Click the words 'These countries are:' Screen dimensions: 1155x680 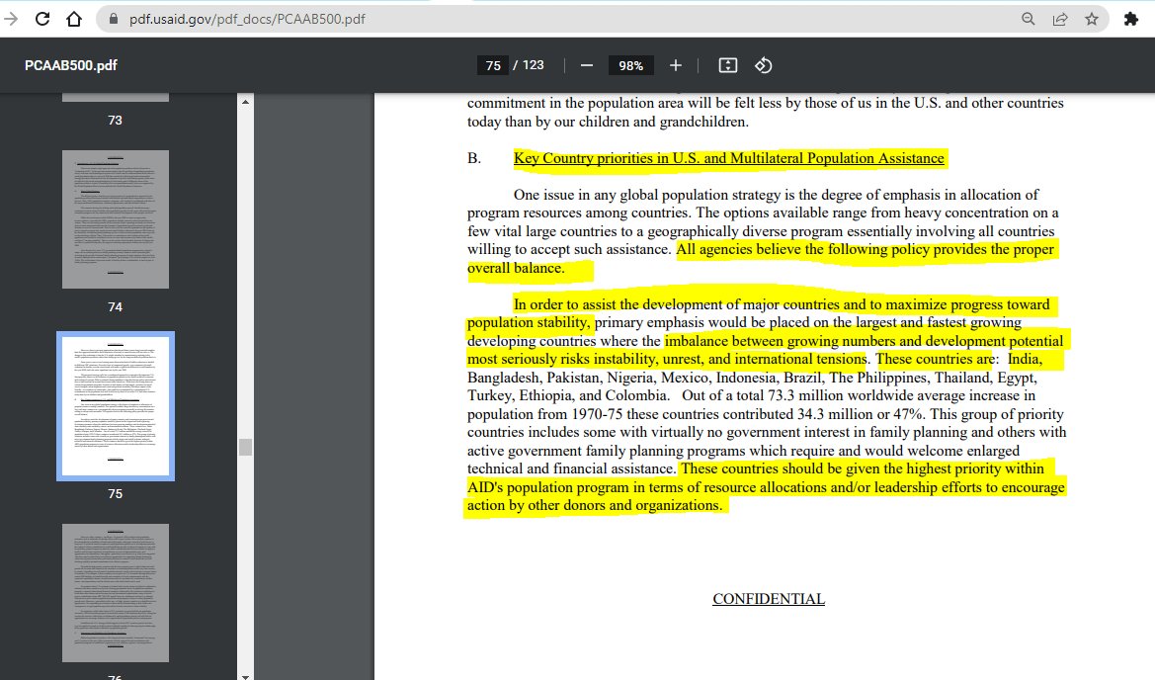[937, 360]
